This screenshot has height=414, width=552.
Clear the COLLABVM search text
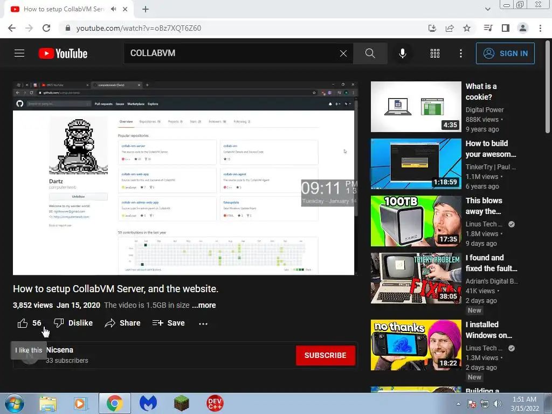coord(343,53)
